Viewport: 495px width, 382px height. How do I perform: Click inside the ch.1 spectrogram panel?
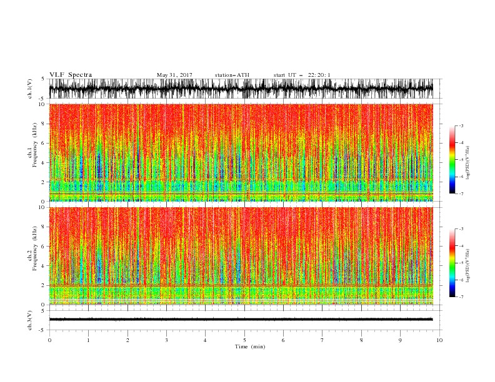point(241,152)
